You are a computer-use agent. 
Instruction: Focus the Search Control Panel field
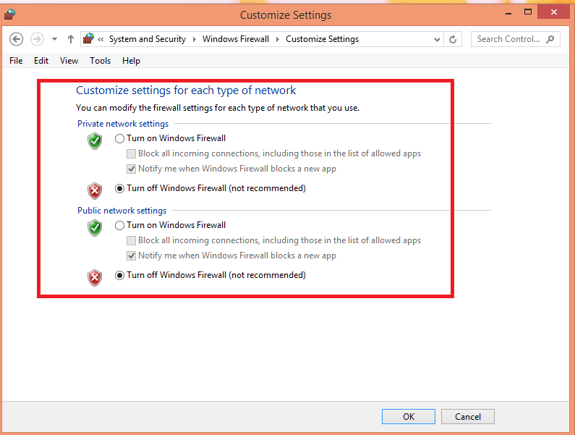point(515,39)
